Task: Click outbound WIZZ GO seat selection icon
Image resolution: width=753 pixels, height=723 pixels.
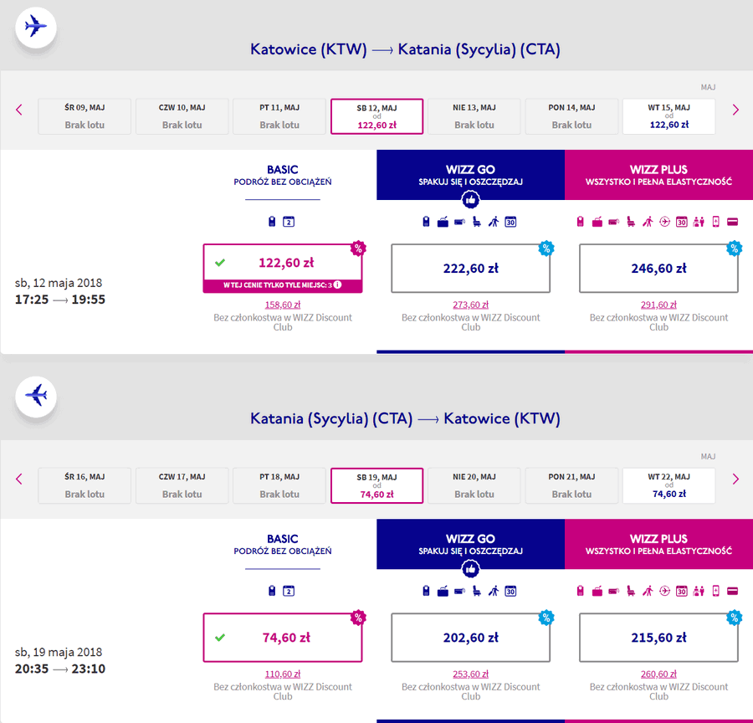Action: tap(476, 222)
